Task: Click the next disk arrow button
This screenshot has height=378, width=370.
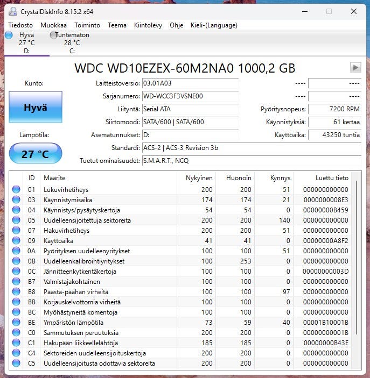Action: coord(355,68)
